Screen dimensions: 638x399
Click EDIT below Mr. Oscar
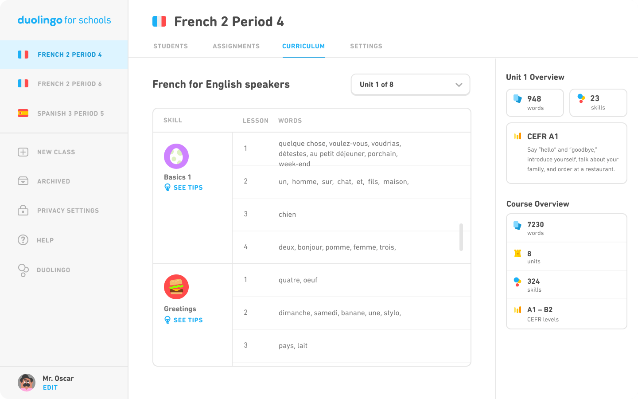50,387
